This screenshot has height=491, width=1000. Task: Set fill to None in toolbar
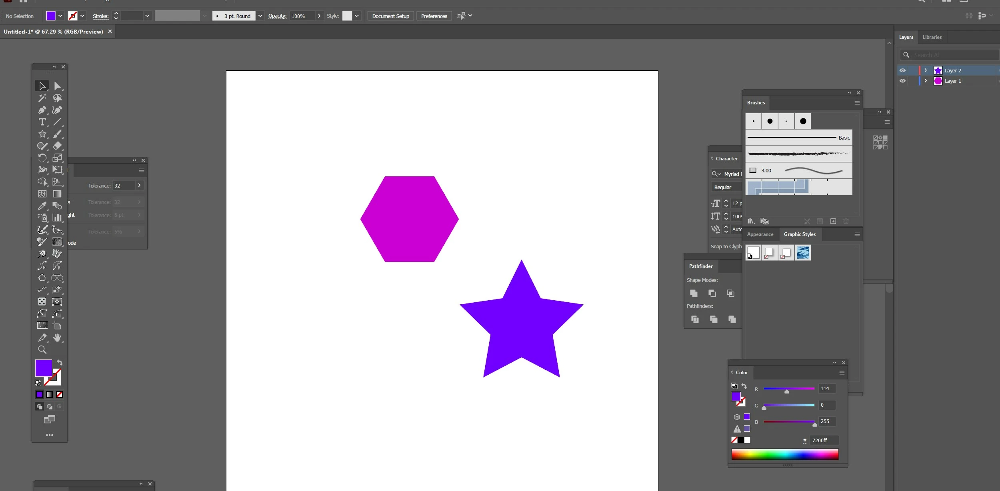[59, 395]
